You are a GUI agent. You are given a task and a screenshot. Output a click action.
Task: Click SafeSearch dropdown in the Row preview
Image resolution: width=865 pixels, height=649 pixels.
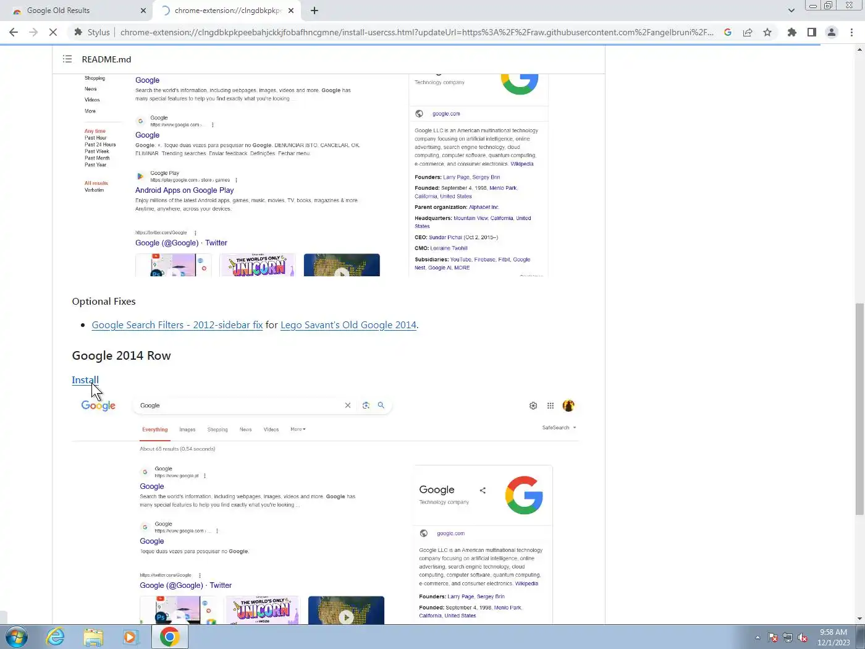559,428
